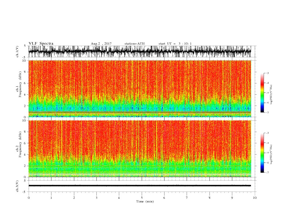The height and width of the screenshot is (222, 287).
Task: Click the "4" tick on the time axis
Action: [x=119, y=198]
